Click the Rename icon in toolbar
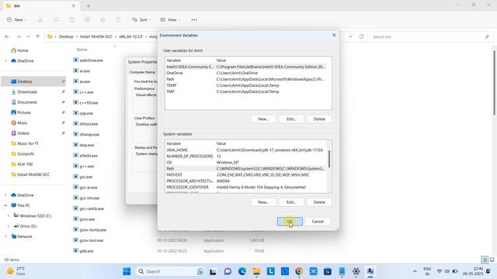497x279 pixels. click(x=87, y=19)
